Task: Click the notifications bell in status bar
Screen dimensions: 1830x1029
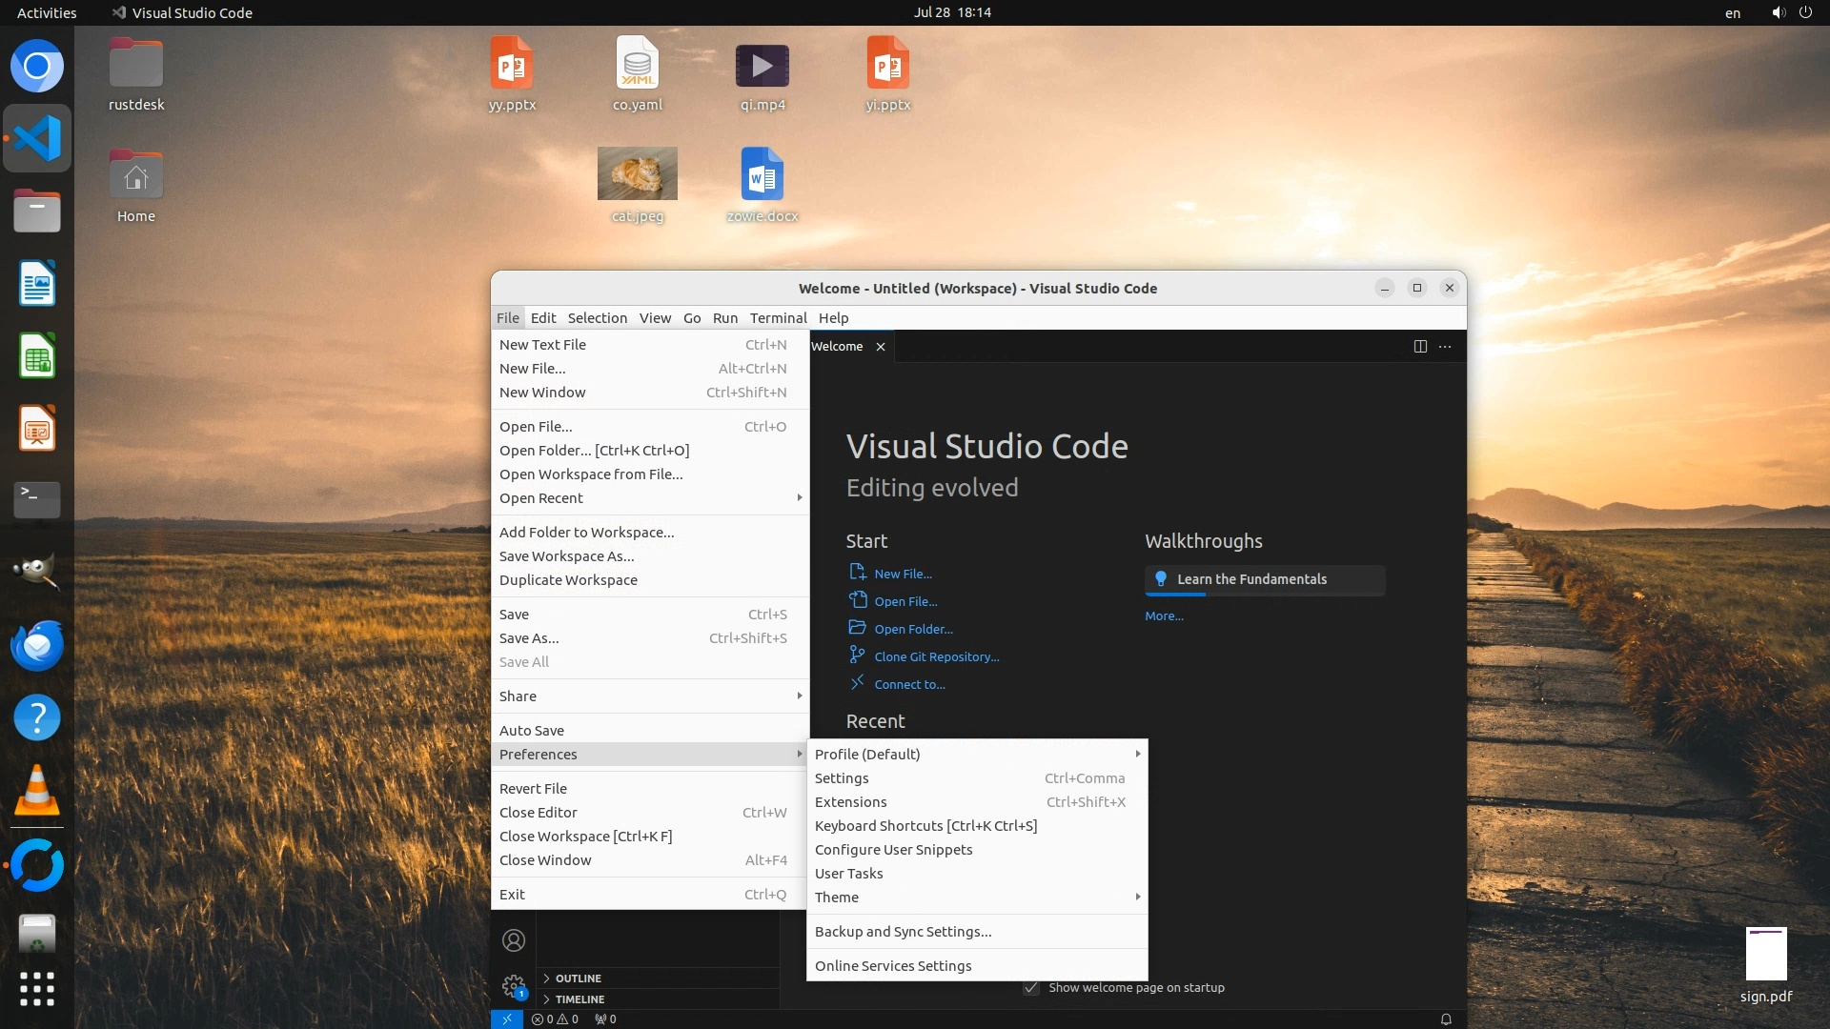Action: tap(1446, 1019)
